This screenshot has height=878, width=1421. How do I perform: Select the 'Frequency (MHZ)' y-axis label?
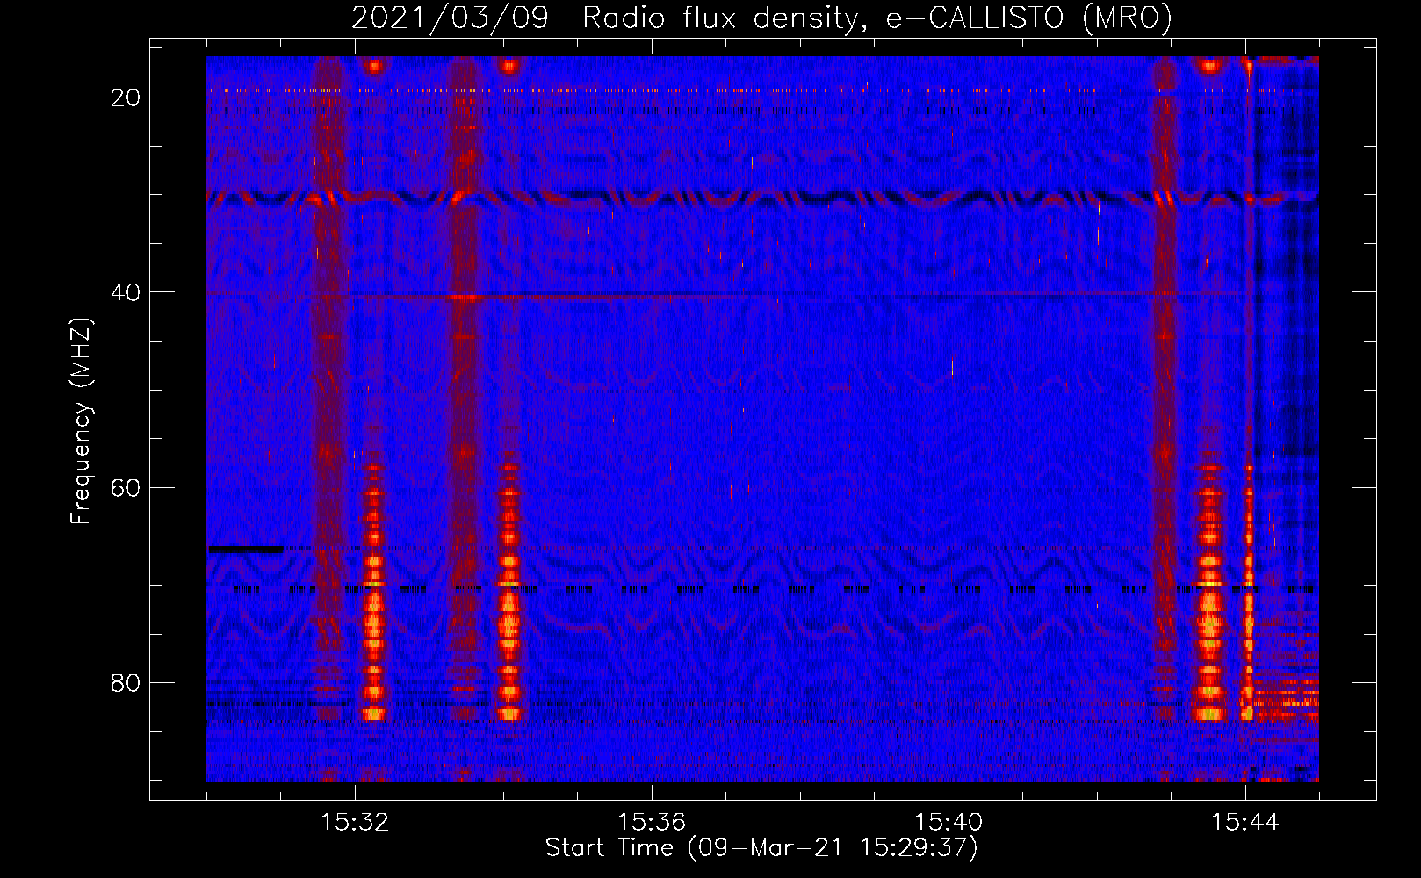click(81, 421)
